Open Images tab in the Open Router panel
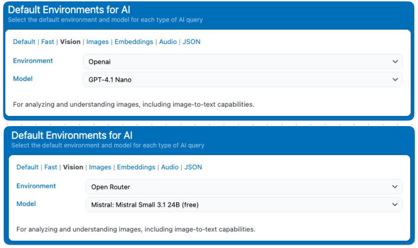 pyautogui.click(x=100, y=167)
